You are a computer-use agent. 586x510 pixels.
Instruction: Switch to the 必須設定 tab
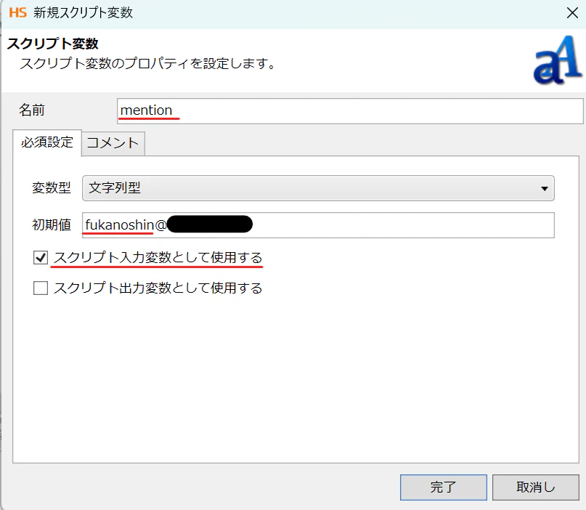pyautogui.click(x=47, y=142)
